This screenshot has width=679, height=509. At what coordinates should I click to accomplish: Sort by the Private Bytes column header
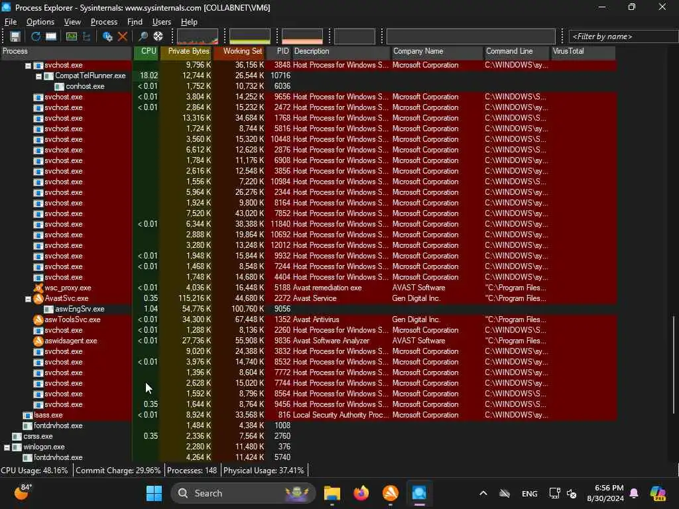point(186,51)
